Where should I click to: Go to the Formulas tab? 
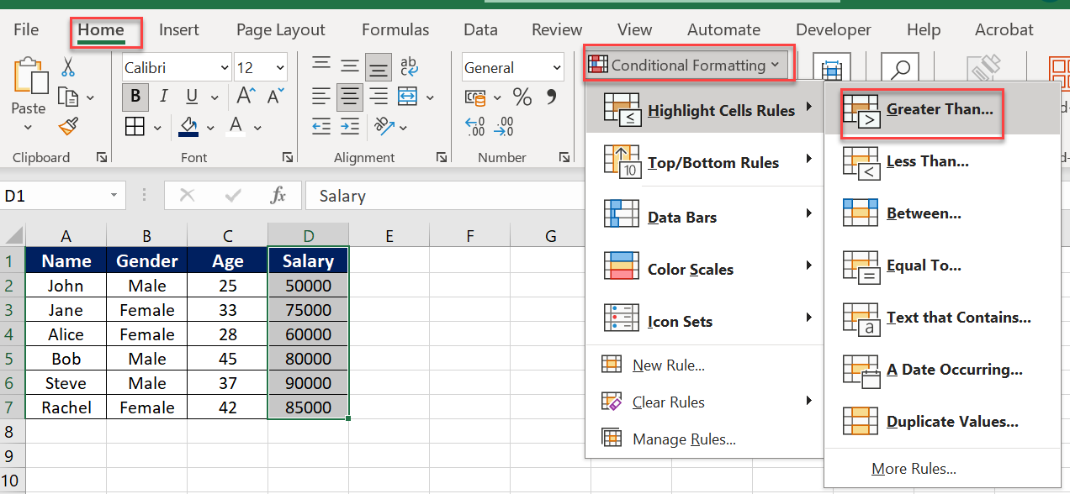(395, 29)
